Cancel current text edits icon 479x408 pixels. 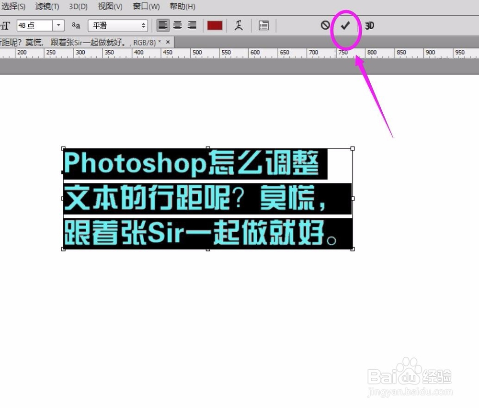pos(325,25)
